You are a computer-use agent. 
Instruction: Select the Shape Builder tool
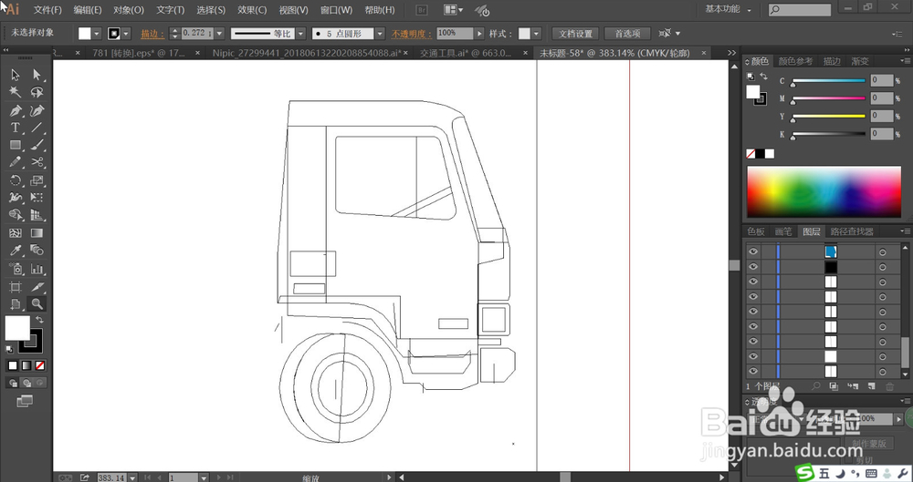[x=16, y=215]
